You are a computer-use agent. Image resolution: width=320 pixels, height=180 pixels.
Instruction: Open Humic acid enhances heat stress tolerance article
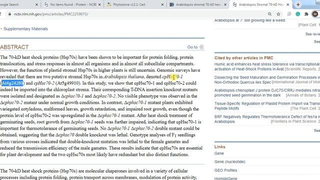(266, 66)
